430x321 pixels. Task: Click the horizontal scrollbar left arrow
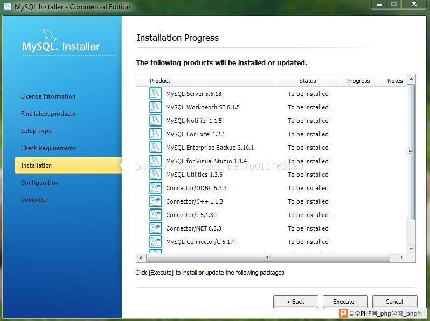click(141, 257)
